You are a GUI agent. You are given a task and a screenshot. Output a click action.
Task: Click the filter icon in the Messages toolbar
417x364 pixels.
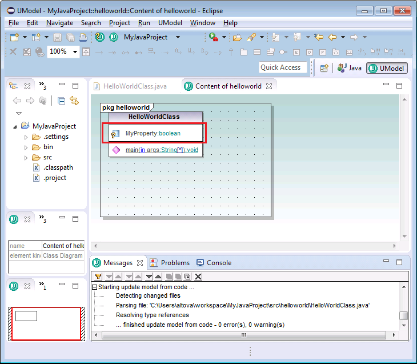point(98,277)
